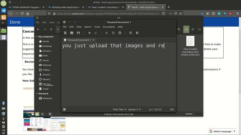Create a new document in text editor
This screenshot has height=135, width=241.
click(65, 33)
